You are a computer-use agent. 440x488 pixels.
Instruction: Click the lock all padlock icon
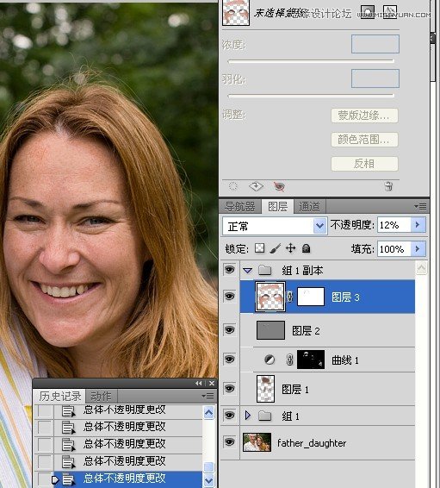306,248
